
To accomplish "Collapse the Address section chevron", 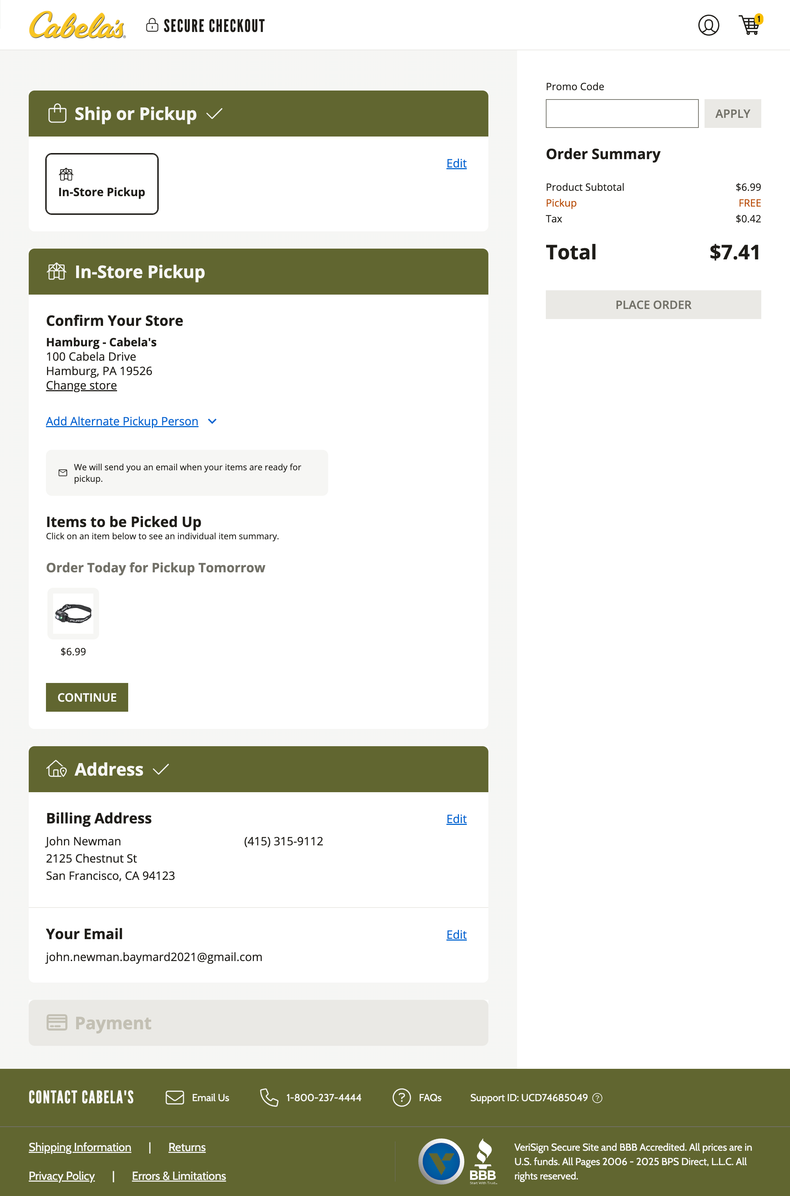I will click(x=162, y=769).
